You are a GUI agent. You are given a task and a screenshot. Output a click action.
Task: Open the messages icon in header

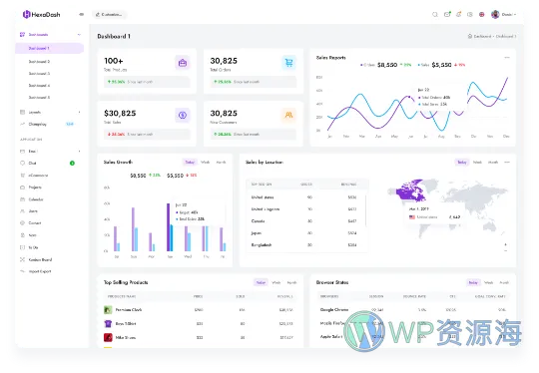[447, 14]
